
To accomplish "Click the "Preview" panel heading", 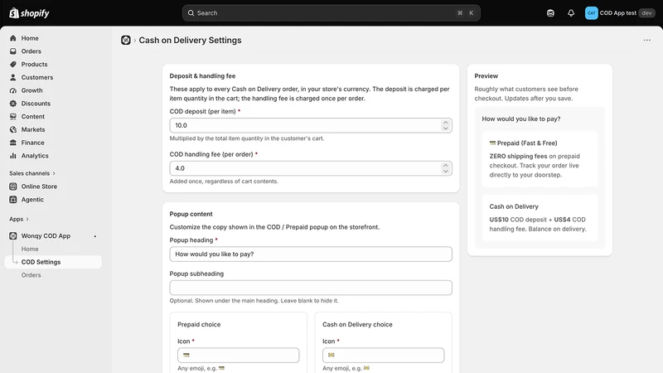I will point(486,76).
